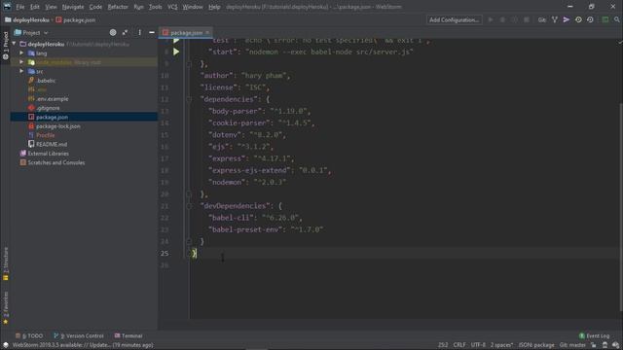
Task: Open Search Everywhere magnifier icon
Action: click(x=616, y=19)
